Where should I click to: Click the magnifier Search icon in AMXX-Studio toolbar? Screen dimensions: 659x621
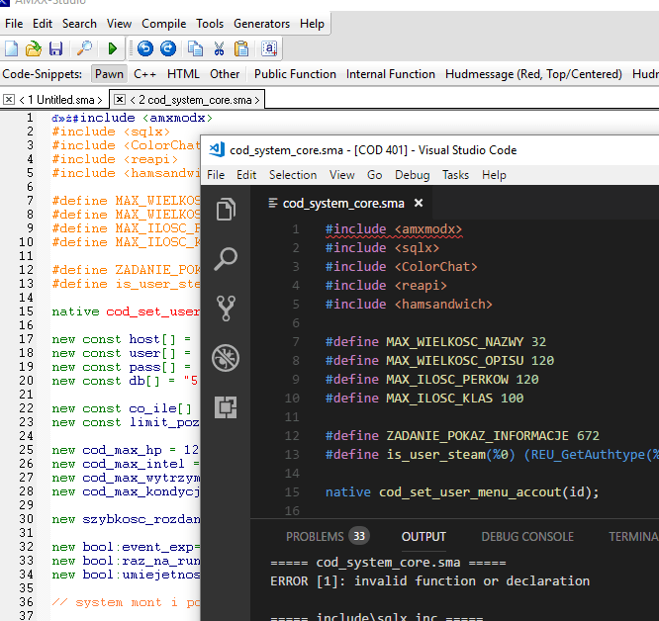click(85, 48)
